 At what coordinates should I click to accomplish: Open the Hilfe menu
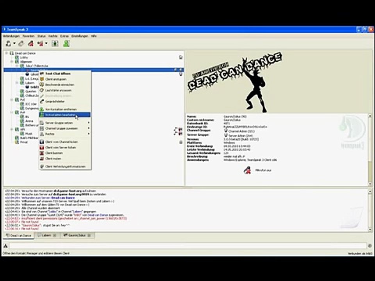(93, 36)
